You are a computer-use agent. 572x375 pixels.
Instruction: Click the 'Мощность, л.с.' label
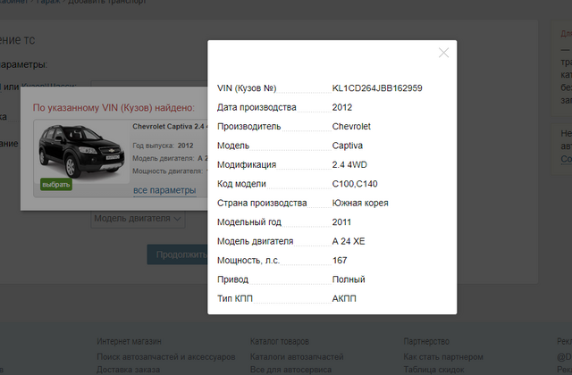[248, 261]
